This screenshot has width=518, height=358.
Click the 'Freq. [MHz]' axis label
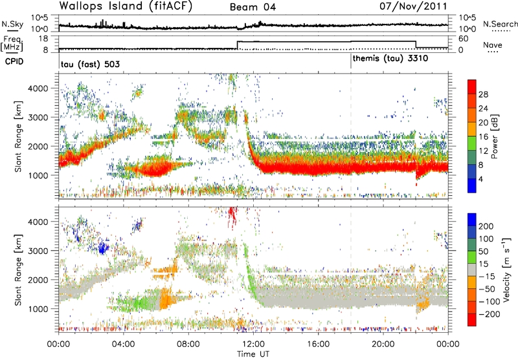click(x=12, y=43)
